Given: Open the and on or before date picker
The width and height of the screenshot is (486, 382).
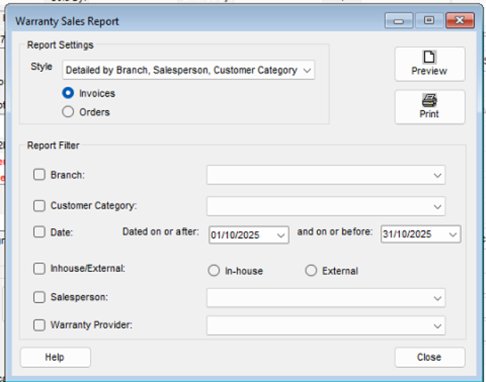Looking at the screenshot, I should click(453, 235).
